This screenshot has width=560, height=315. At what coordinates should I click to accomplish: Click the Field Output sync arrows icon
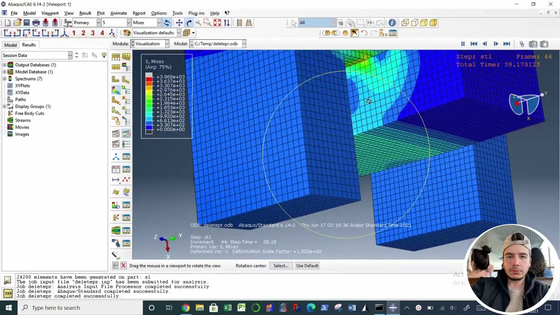(x=167, y=23)
